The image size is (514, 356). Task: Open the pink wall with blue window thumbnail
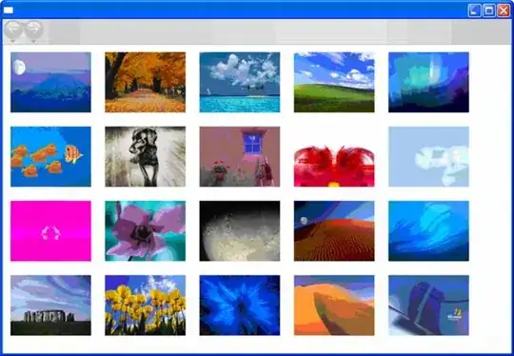(x=240, y=157)
